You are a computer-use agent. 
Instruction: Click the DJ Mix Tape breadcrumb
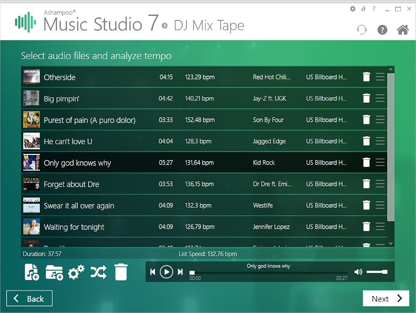coord(209,26)
